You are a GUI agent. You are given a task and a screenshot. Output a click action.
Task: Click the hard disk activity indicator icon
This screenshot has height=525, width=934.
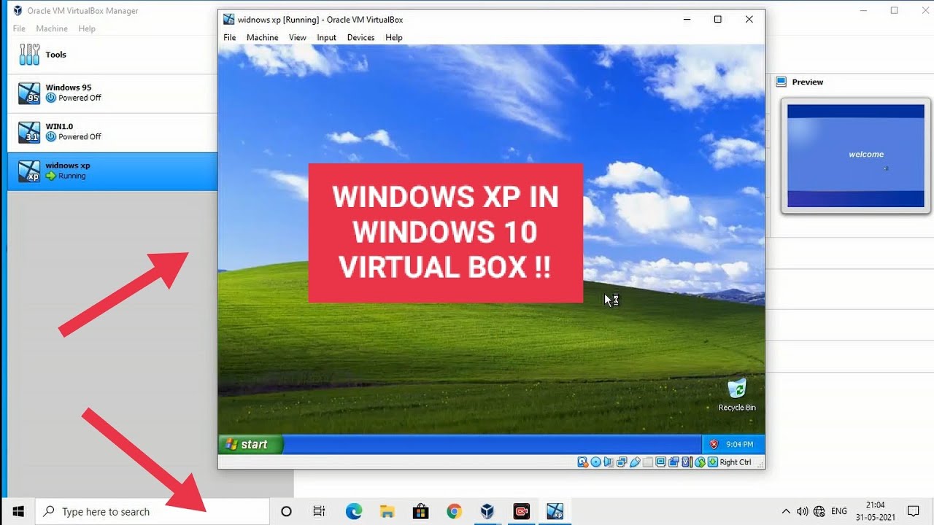[583, 462]
